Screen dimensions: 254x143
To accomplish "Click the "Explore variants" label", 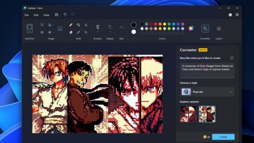I will pos(189,102).
